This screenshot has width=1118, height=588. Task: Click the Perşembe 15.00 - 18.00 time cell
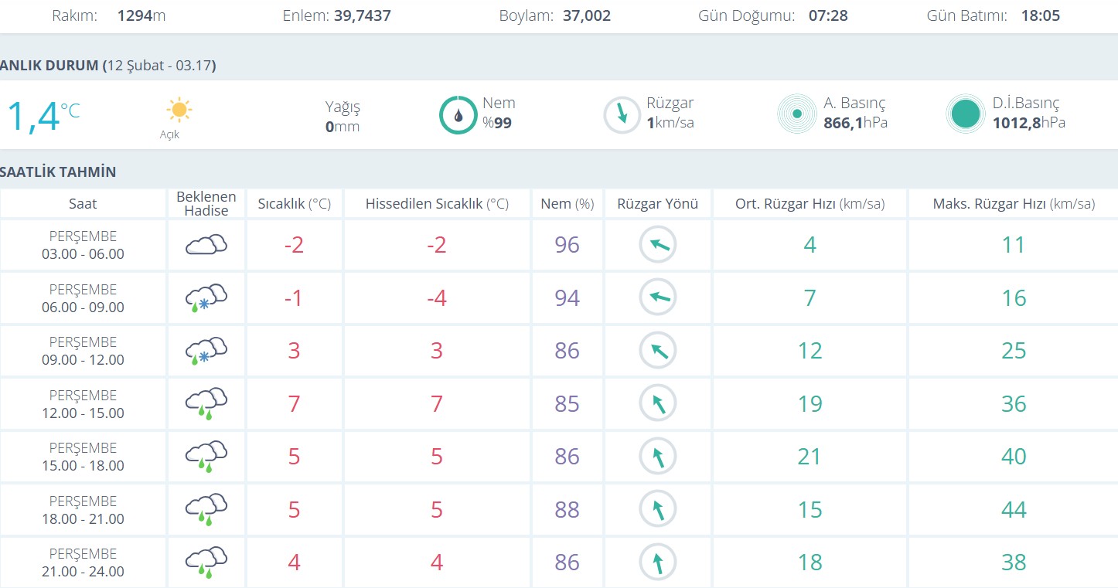(83, 457)
